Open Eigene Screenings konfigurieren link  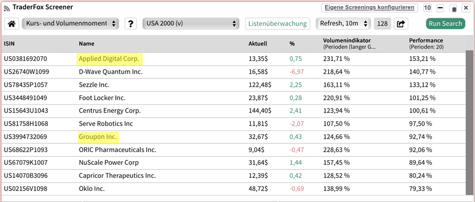tap(369, 7)
